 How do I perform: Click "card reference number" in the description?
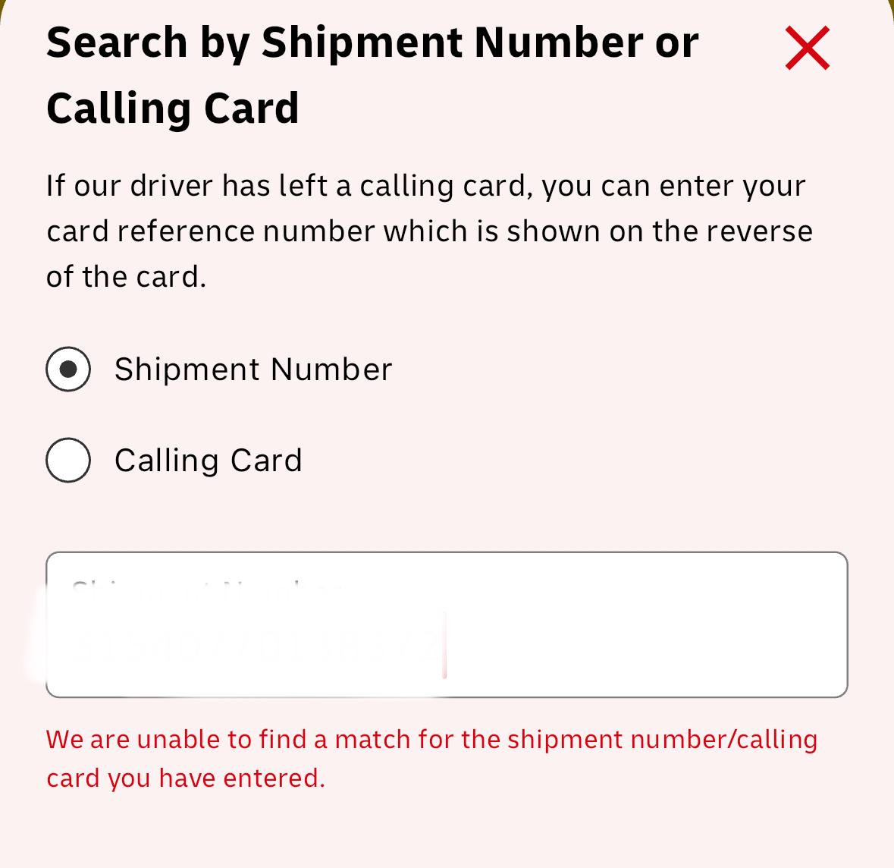pos(210,231)
